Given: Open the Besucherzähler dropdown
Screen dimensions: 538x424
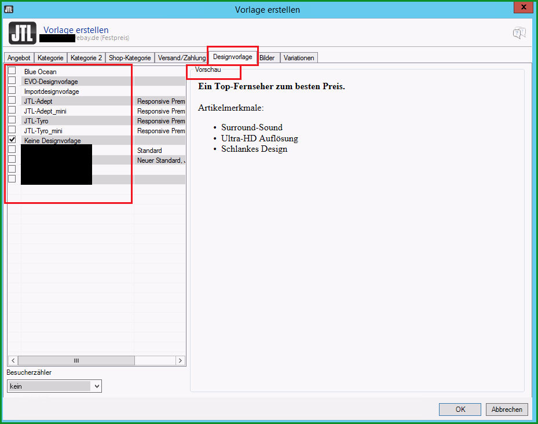Looking at the screenshot, I should 54,386.
